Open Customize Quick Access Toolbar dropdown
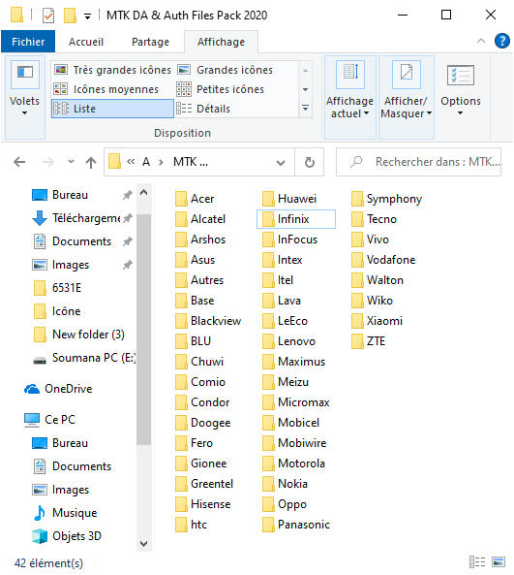This screenshot has height=575, width=514. pos(87,16)
